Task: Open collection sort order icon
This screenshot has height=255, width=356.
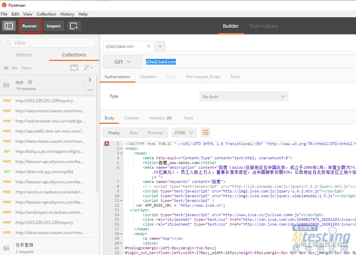Action: [88, 68]
